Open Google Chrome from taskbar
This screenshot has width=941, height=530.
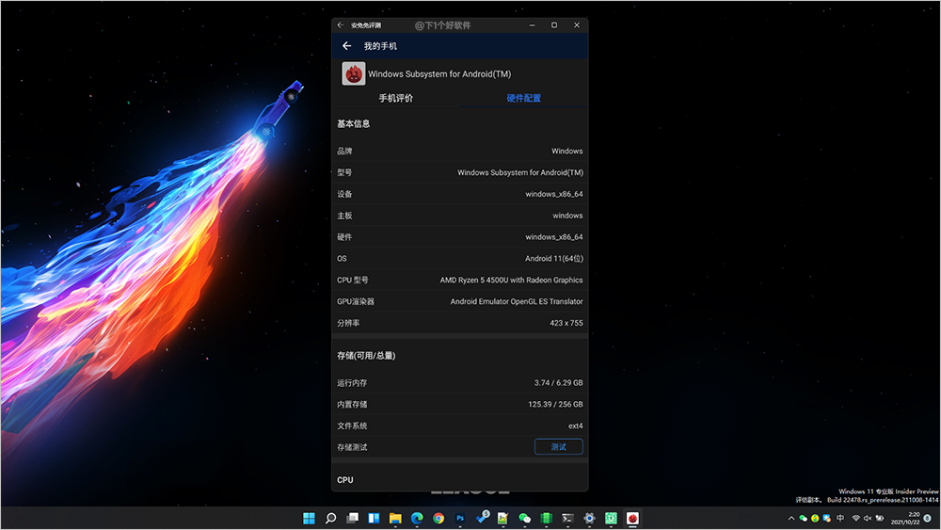point(439,518)
